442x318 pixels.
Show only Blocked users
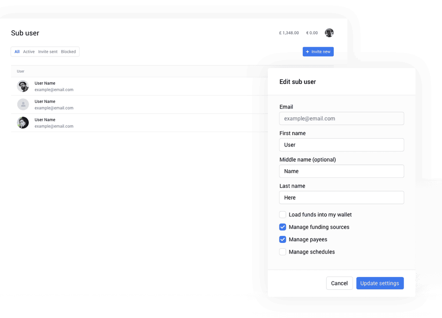point(68,52)
